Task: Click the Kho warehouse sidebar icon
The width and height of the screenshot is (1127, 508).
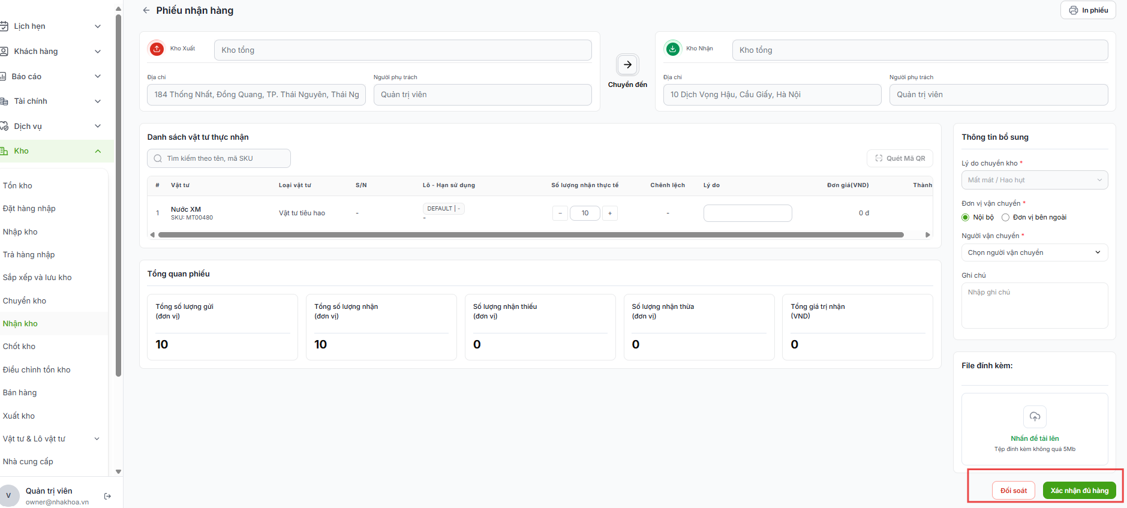Action: click(x=4, y=151)
